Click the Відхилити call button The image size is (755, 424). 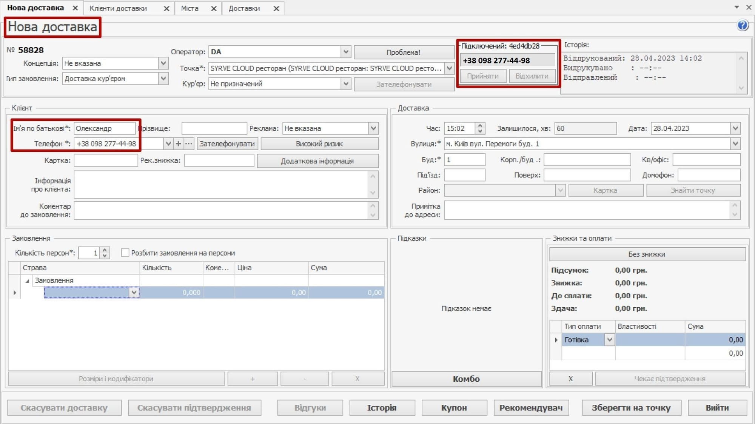[532, 76]
